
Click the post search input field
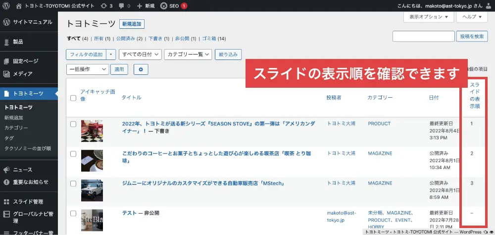click(x=424, y=36)
